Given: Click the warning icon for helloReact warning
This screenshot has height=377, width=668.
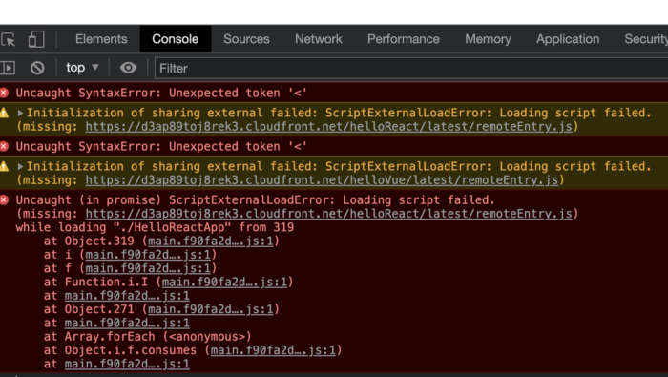Looking at the screenshot, I should (4, 113).
